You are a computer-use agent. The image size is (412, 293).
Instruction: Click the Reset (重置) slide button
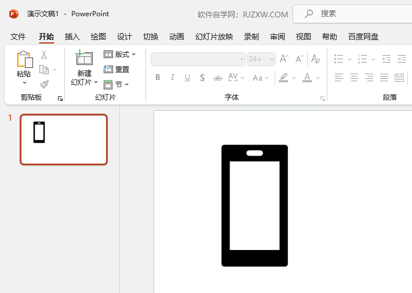[116, 69]
